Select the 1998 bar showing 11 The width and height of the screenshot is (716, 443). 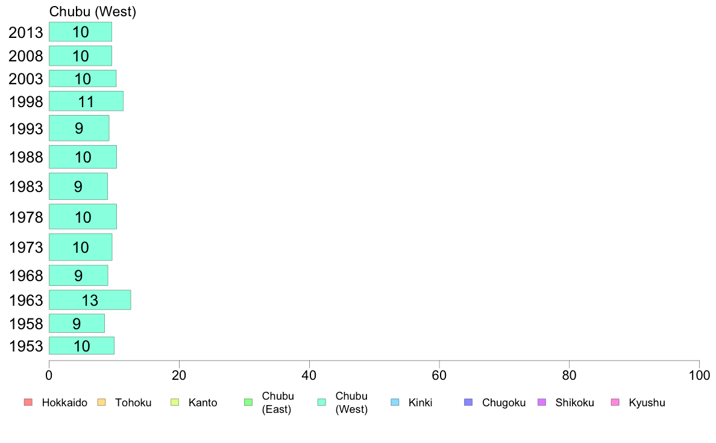[x=86, y=101]
